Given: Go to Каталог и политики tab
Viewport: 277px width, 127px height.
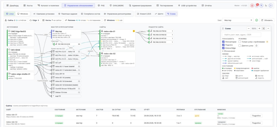Looking at the screenshot, I should (48, 6).
